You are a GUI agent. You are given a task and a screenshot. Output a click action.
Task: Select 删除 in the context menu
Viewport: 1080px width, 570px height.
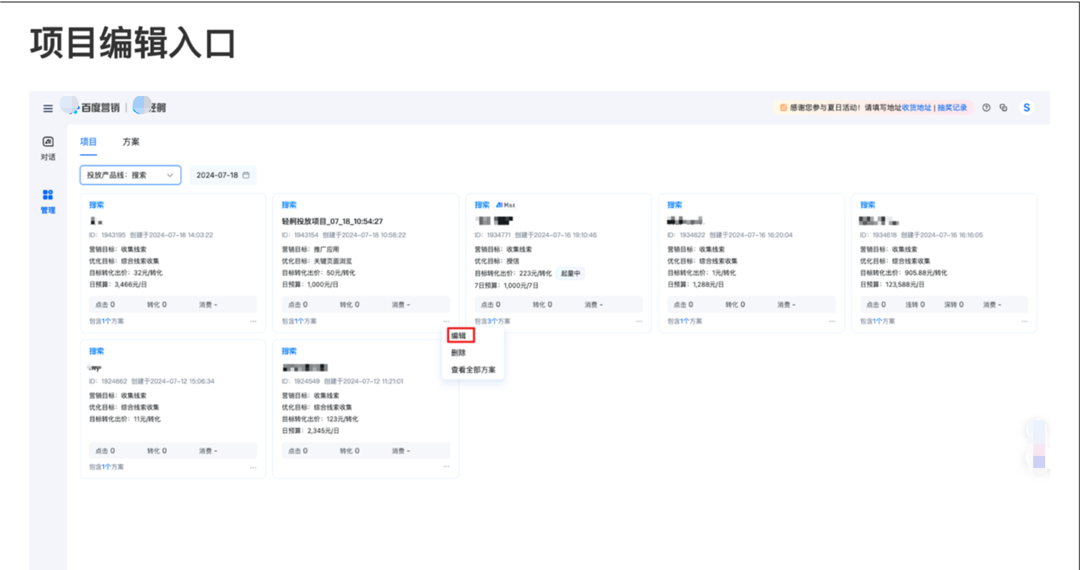458,353
